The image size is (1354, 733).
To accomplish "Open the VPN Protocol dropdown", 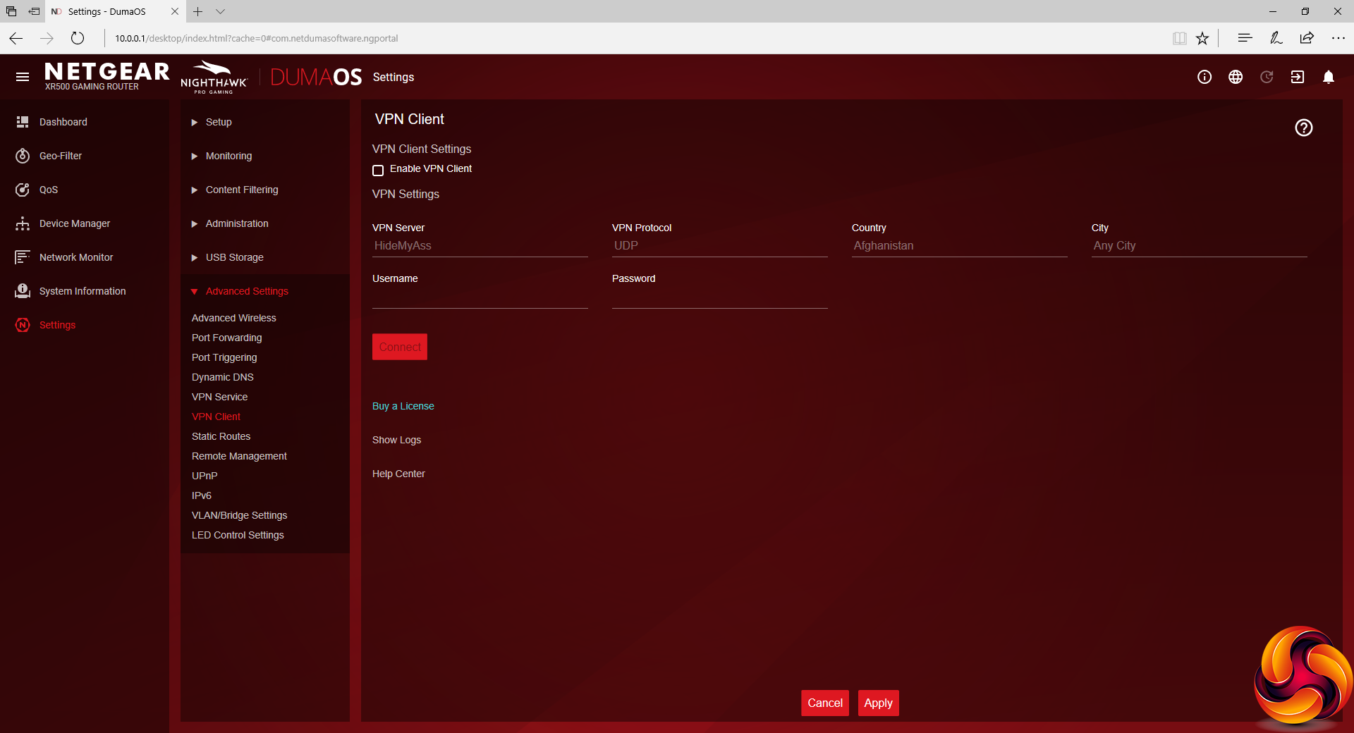I will [719, 246].
